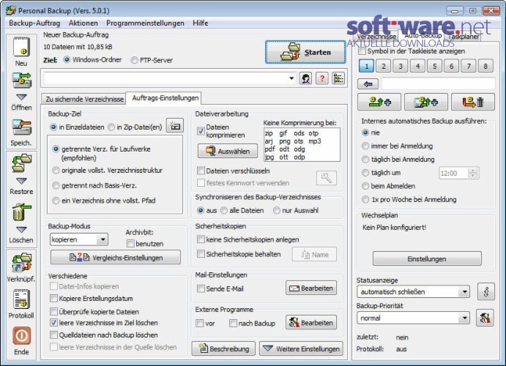Click the Zip options icon beside in Zip-Datei(en)
Image resolution: width=506 pixels, height=366 pixels.
(175, 125)
